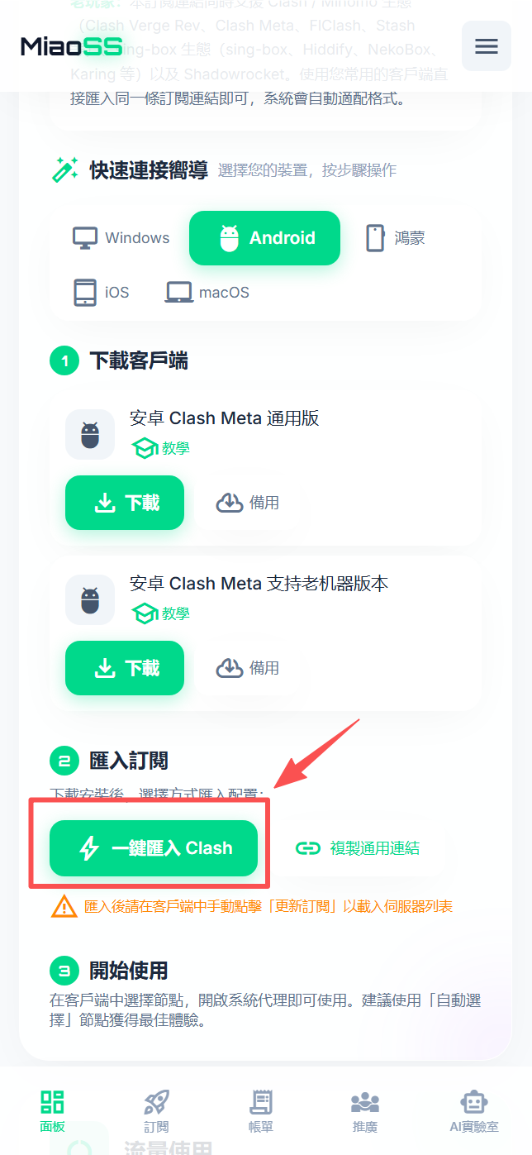The image size is (532, 1155).
Task: Click 複製通用連結 link
Action: [358, 848]
